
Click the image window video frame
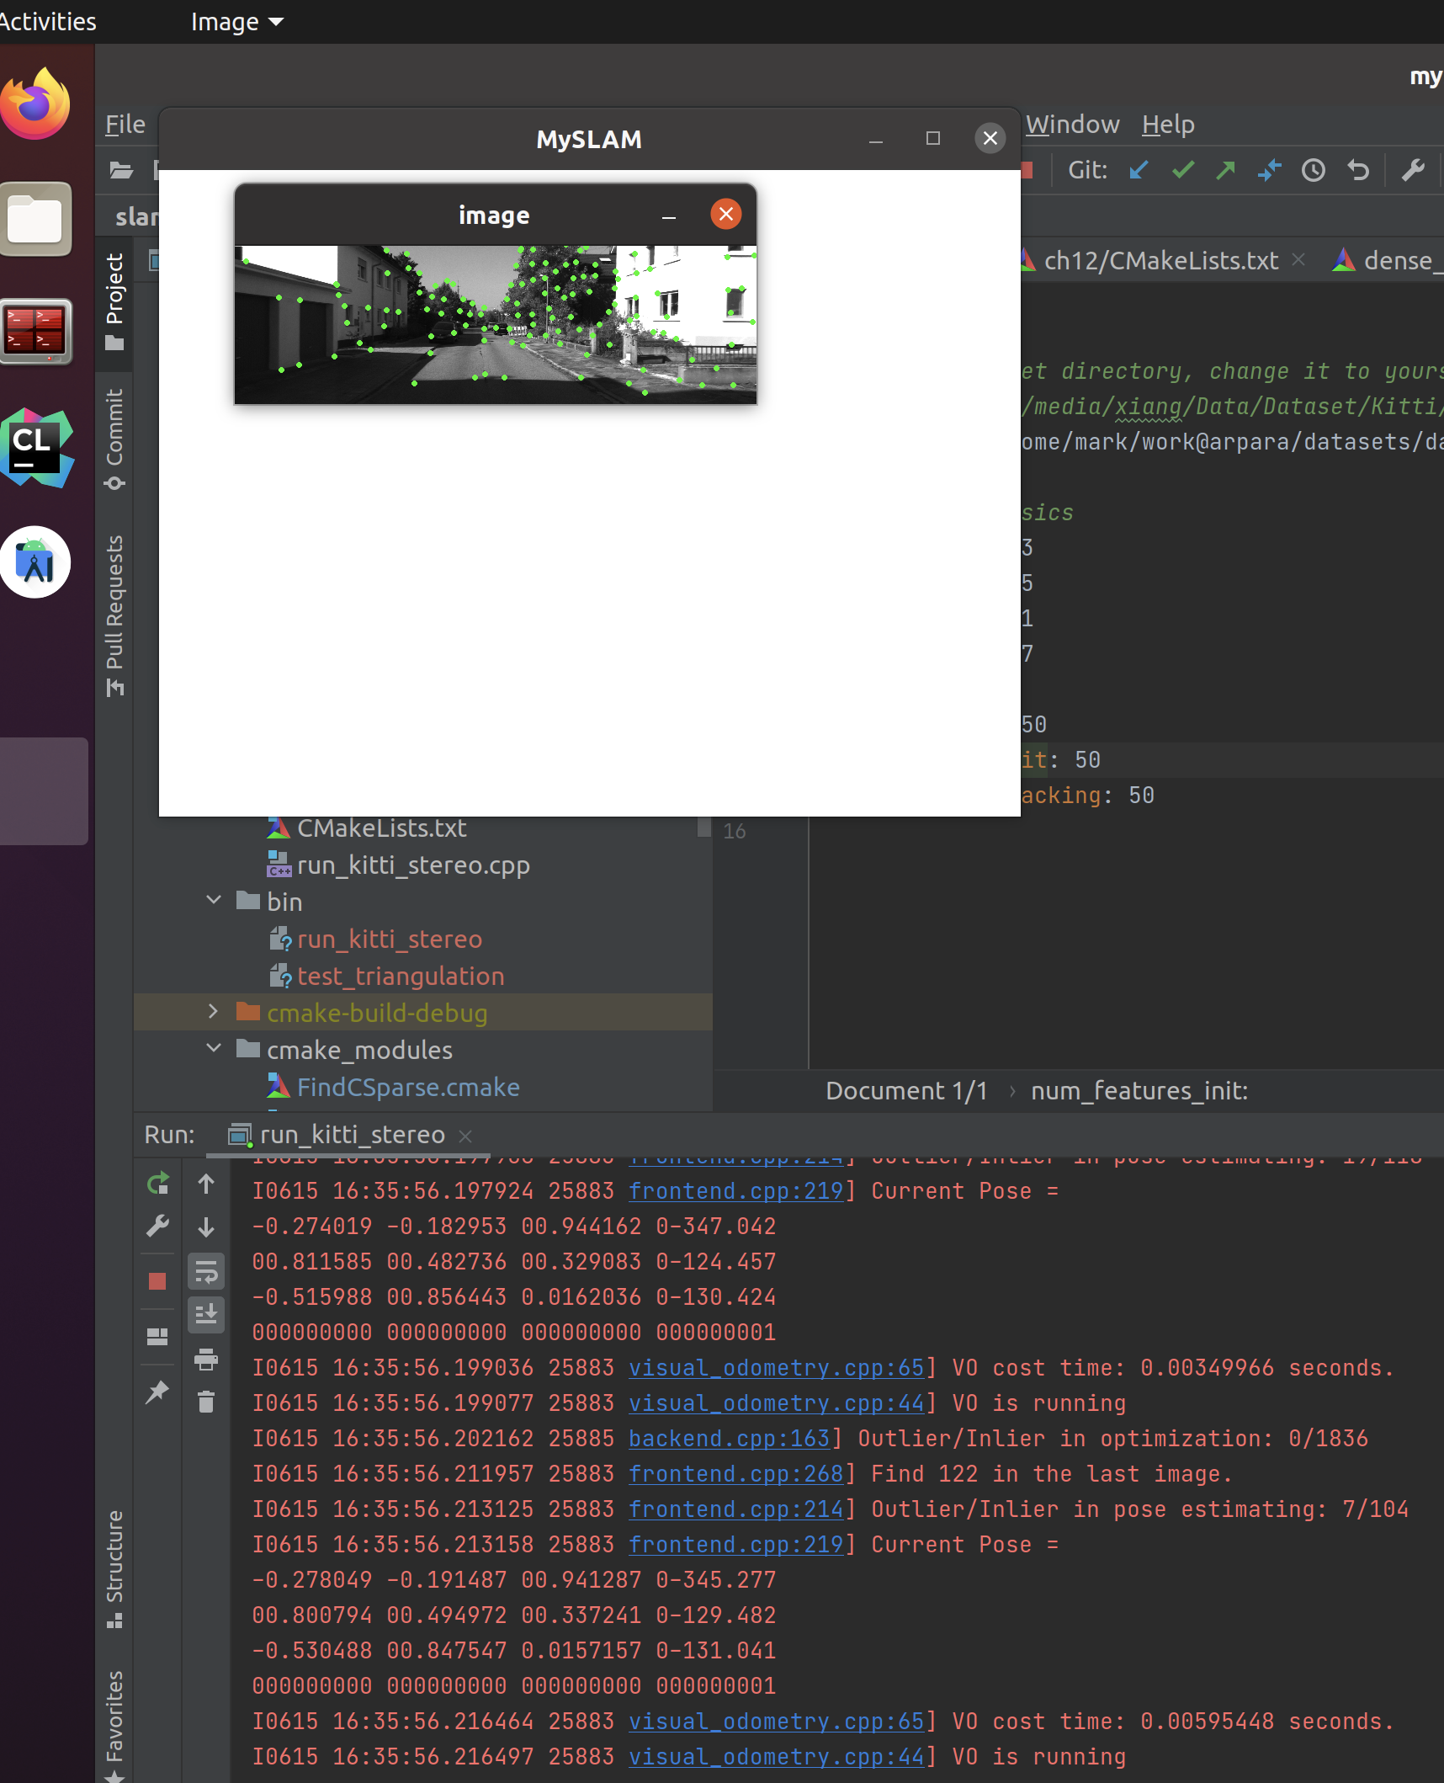click(496, 324)
